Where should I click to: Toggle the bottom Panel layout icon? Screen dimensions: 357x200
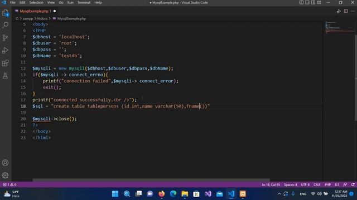point(307,2)
